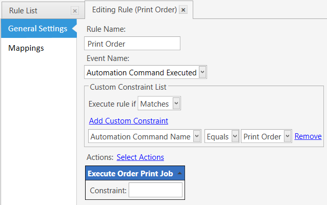Screen dimensions: 327x205
Task: Click the Add Custom Constraint link
Action: click(129, 121)
